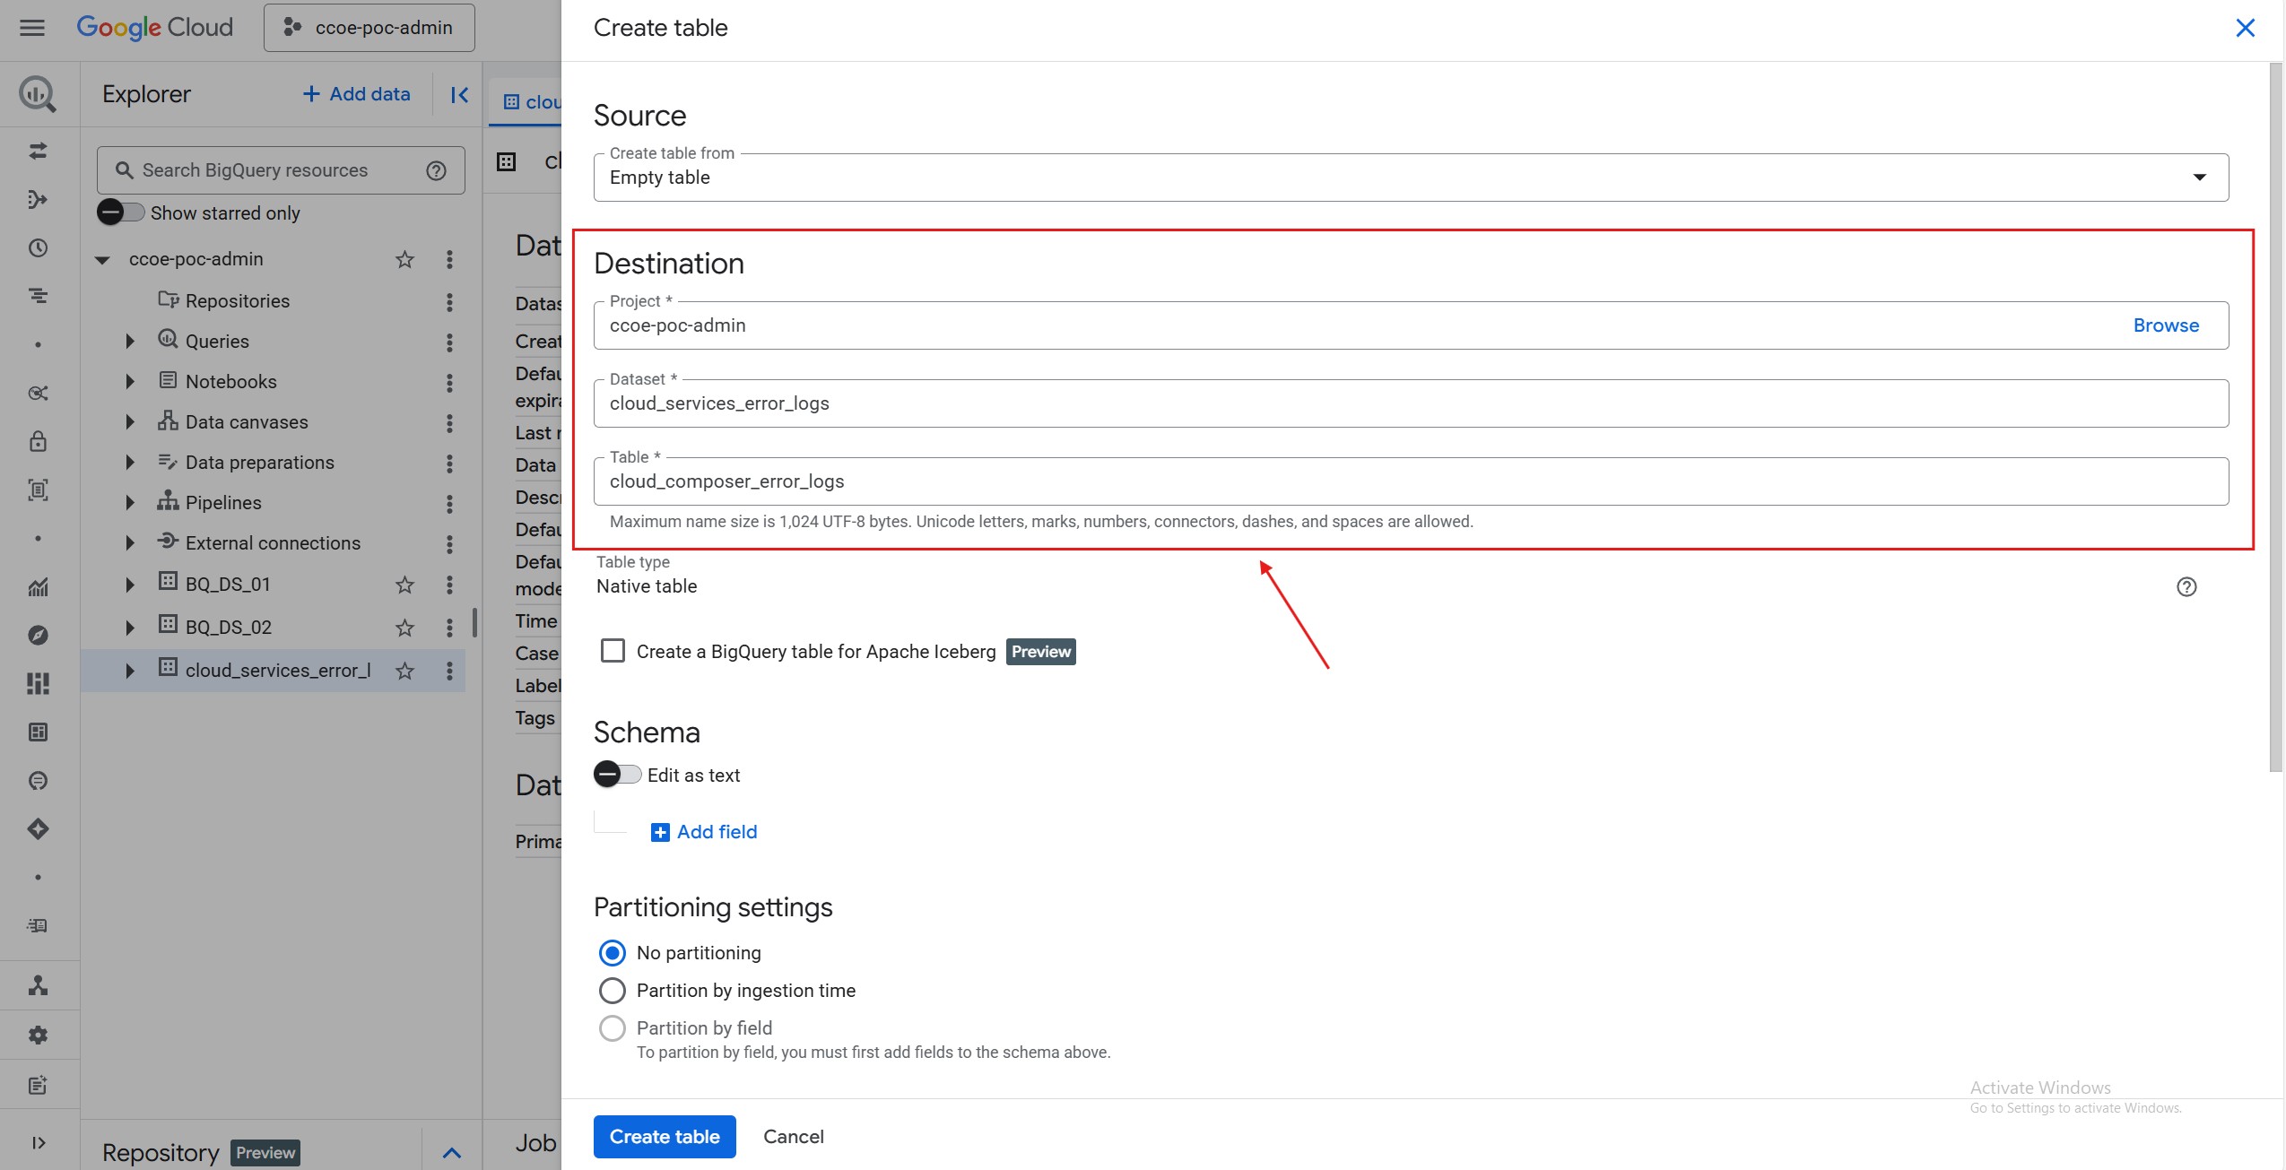The width and height of the screenshot is (2286, 1170).
Task: Expand the BQ_DS_02 dataset tree node
Action: coord(130,628)
